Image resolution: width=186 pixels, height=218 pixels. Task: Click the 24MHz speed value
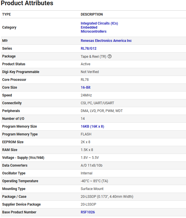point(86,95)
